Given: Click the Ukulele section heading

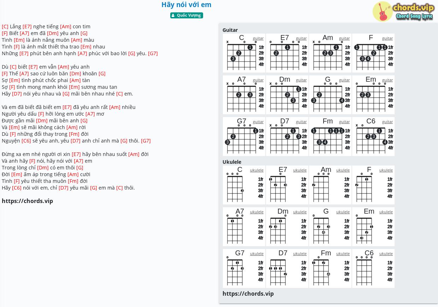Looking at the screenshot, I should pos(232,162).
